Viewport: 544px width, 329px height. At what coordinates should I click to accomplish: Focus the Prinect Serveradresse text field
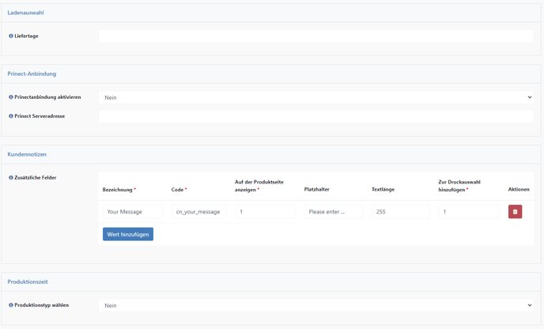(x=315, y=116)
